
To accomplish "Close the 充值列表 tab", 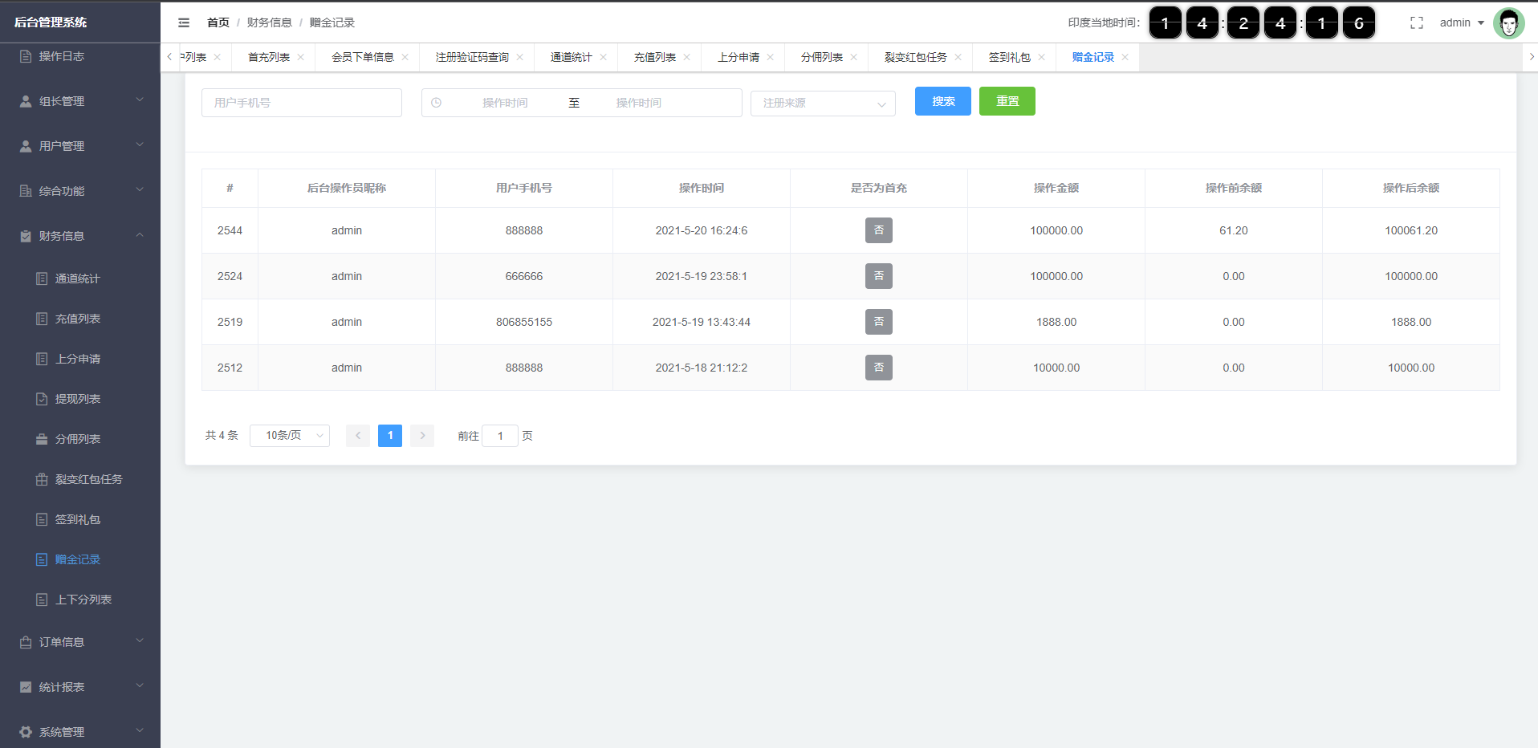I will click(x=687, y=57).
